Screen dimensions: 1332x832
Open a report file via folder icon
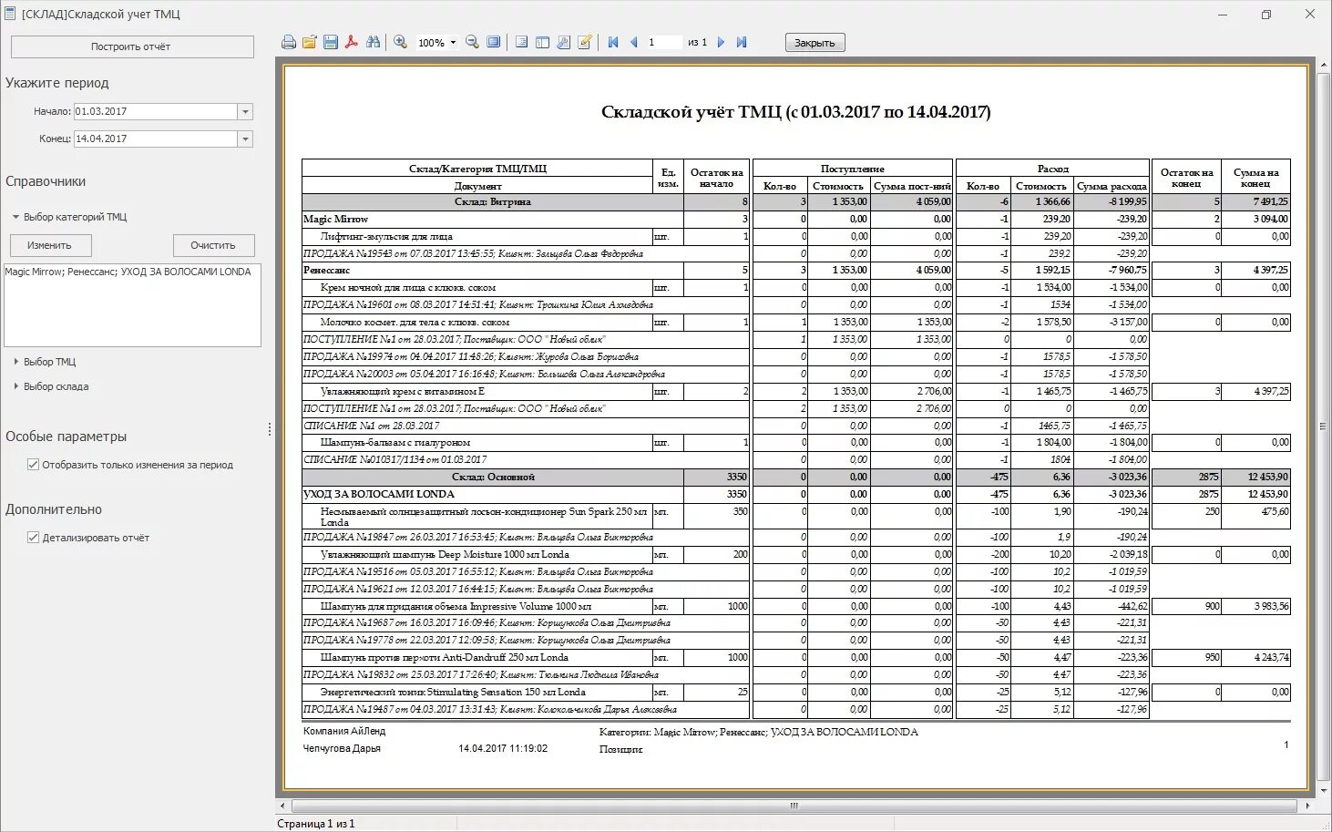click(x=310, y=43)
